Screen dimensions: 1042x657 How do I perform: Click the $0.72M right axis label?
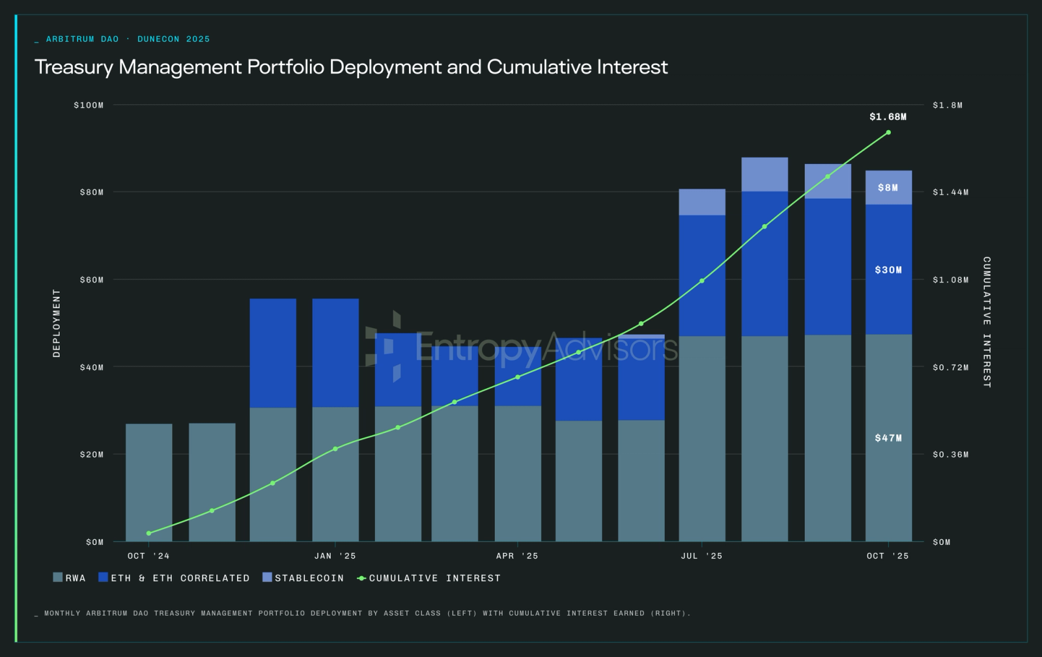pos(951,367)
